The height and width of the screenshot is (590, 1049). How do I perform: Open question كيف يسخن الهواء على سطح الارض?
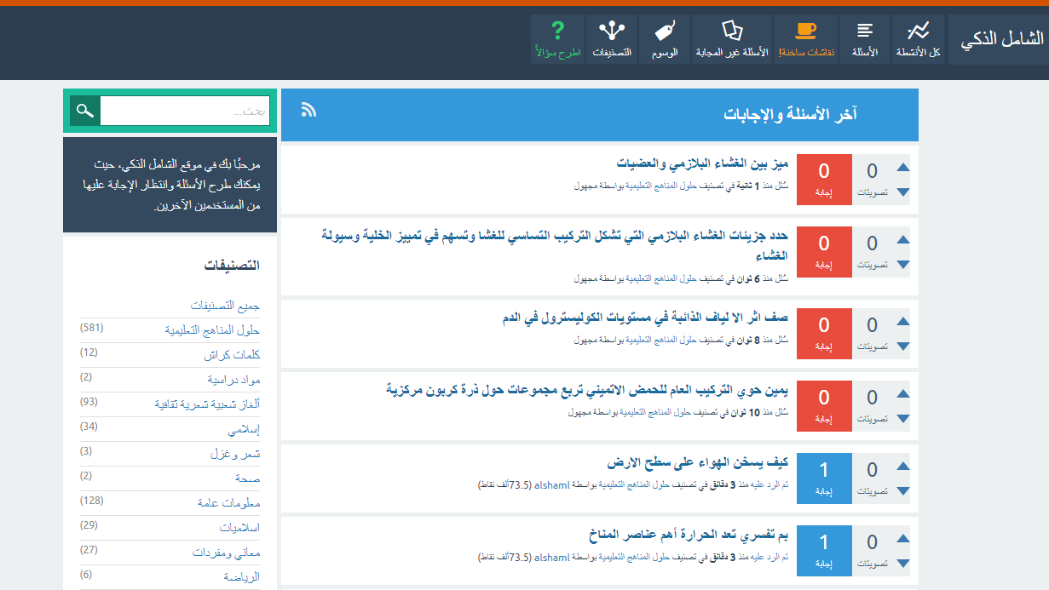(x=698, y=462)
